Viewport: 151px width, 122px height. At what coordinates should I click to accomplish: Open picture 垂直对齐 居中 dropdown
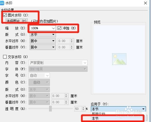coord(43,47)
